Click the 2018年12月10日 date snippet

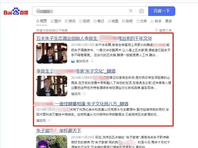click(x=83, y=45)
